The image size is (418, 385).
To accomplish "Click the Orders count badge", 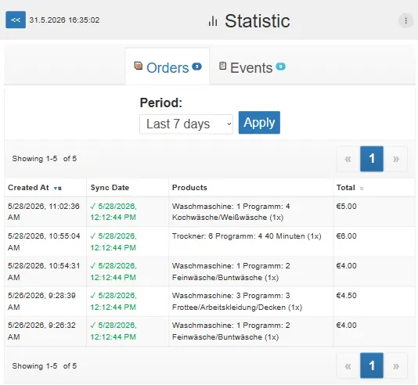I will (x=196, y=66).
